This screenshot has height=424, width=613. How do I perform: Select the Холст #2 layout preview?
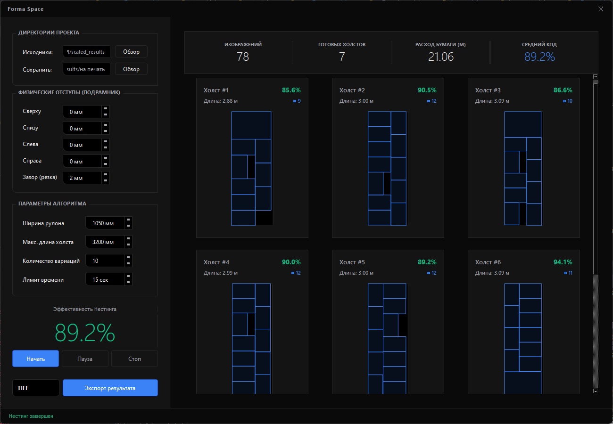(x=387, y=169)
